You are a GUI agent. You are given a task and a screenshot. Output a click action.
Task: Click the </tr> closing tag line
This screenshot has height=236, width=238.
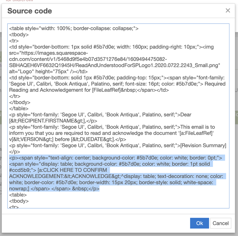15,96
